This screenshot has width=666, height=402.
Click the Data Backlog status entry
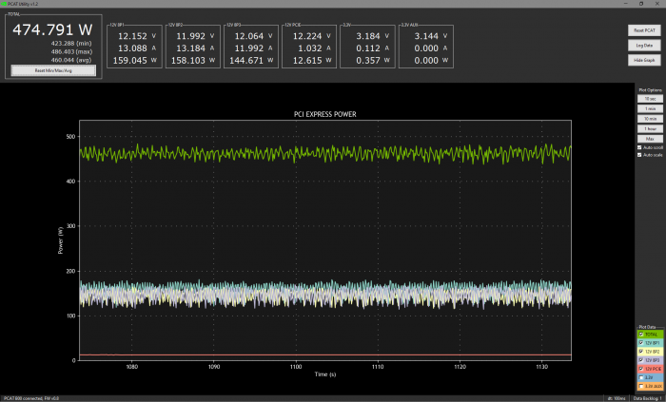pyautogui.click(x=647, y=398)
